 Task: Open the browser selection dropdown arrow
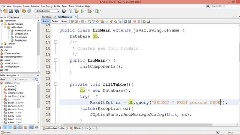pyautogui.click(x=67, y=11)
